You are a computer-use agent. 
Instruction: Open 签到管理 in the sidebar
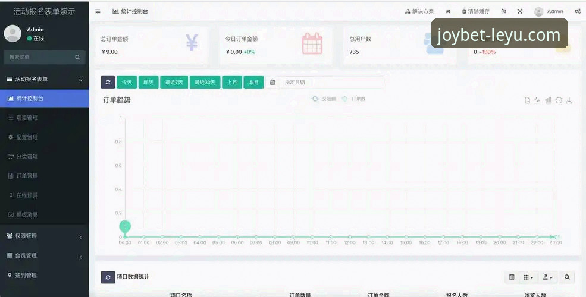click(x=45, y=276)
